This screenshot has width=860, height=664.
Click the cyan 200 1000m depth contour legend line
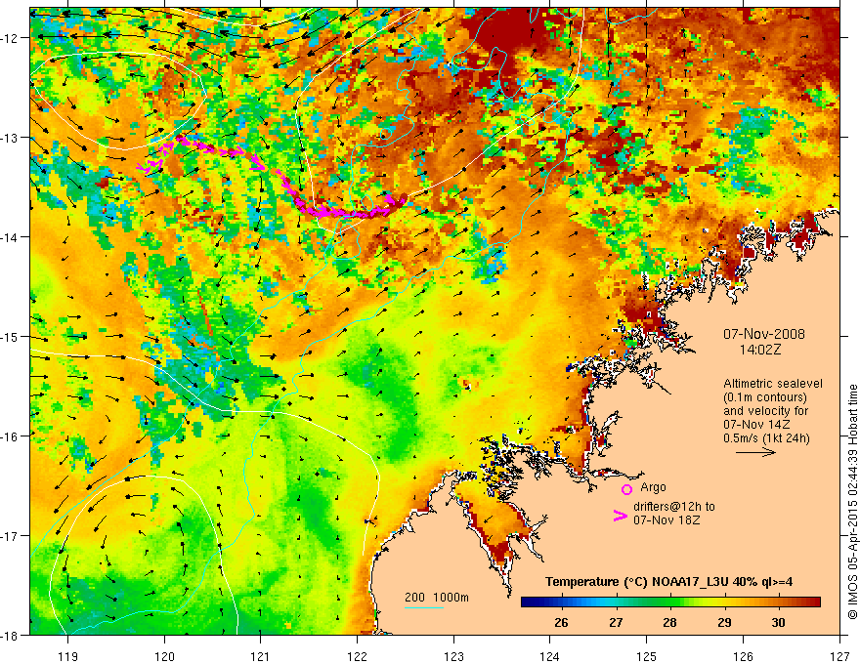click(x=424, y=607)
